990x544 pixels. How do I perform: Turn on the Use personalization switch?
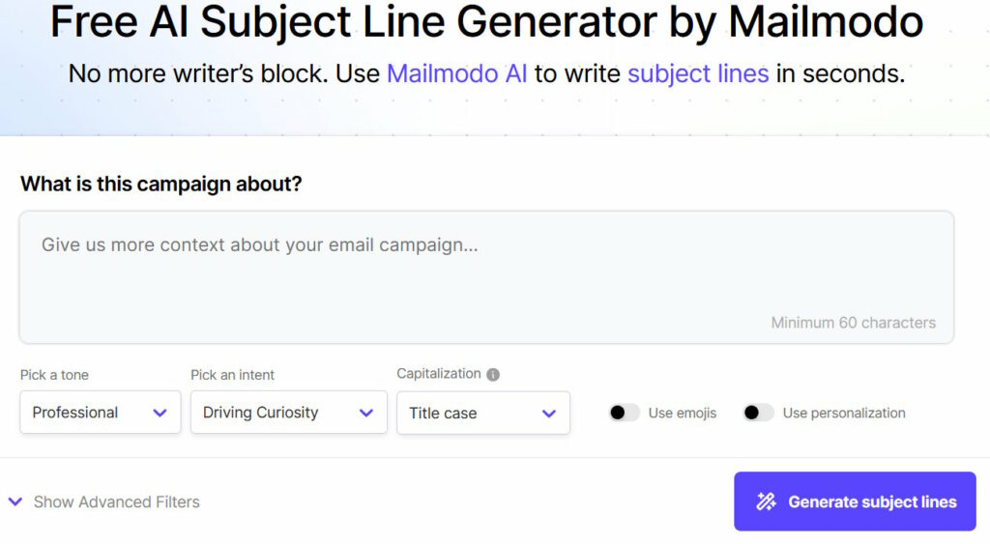[x=758, y=413]
